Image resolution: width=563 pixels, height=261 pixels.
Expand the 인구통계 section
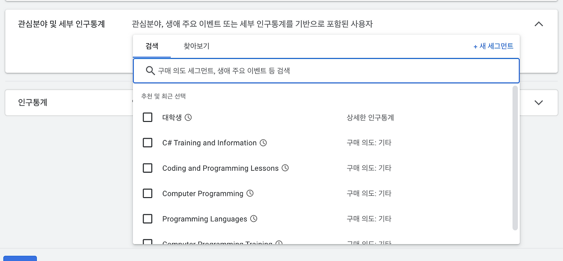[538, 102]
